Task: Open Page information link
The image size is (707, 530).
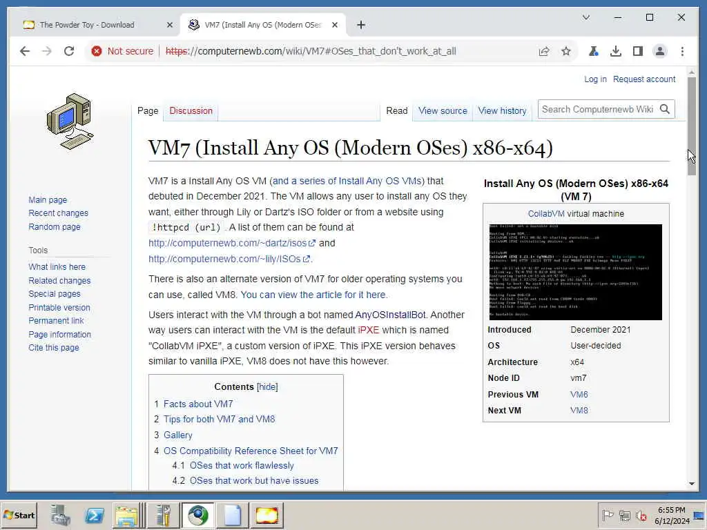Action: (59, 335)
